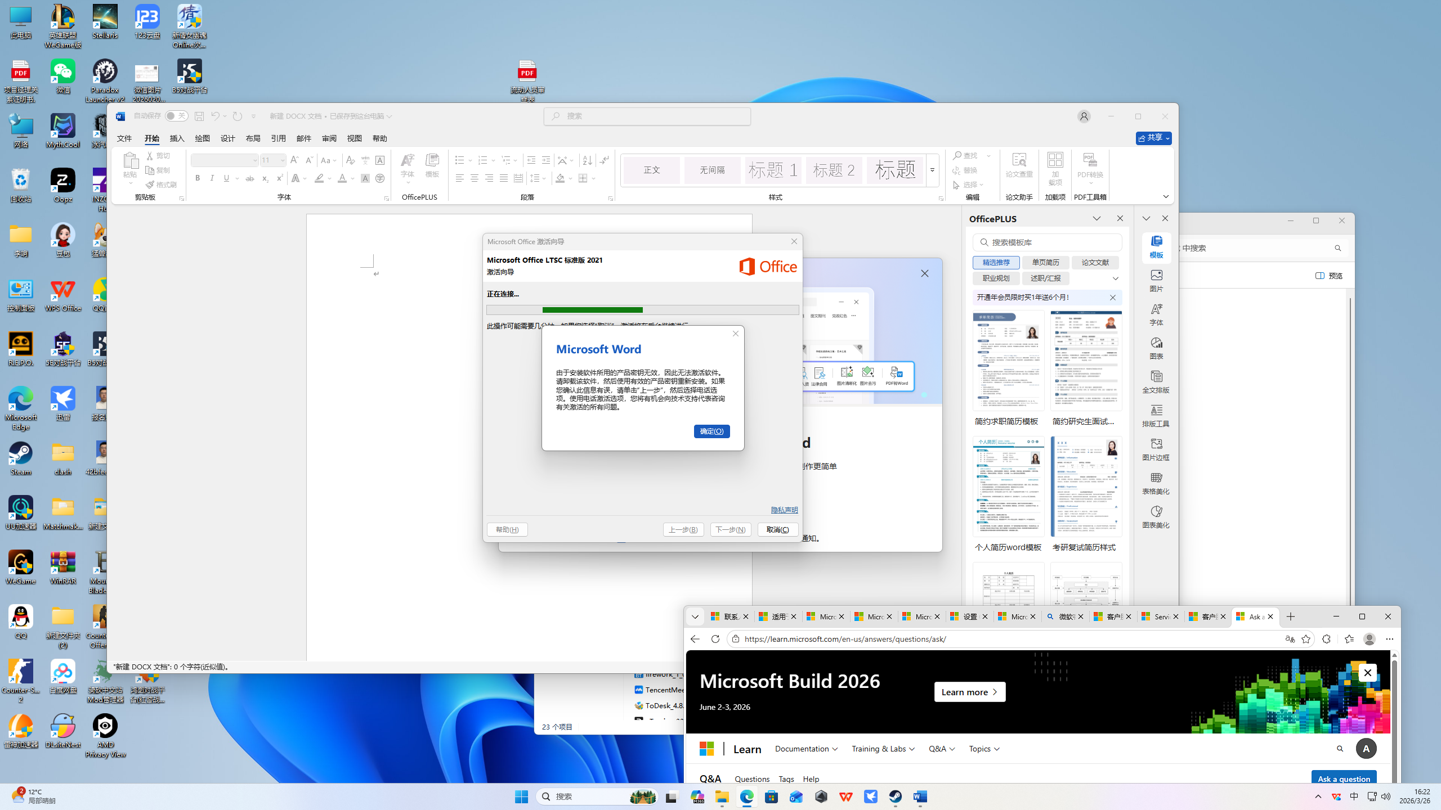
Task: Select the 述职/汇报 template filter
Action: pyautogui.click(x=1045, y=278)
